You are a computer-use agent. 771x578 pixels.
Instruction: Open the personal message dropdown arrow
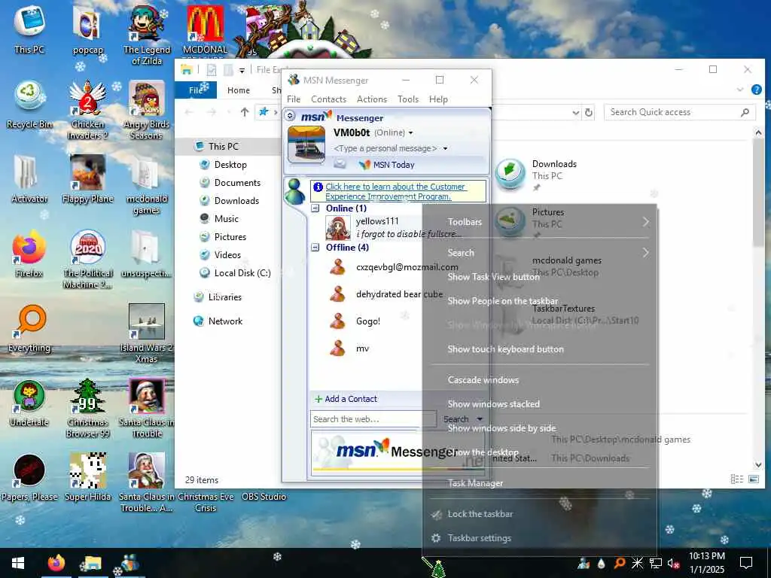(445, 148)
